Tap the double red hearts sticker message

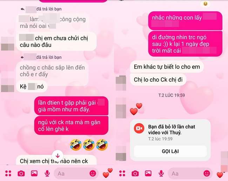[136, 109]
